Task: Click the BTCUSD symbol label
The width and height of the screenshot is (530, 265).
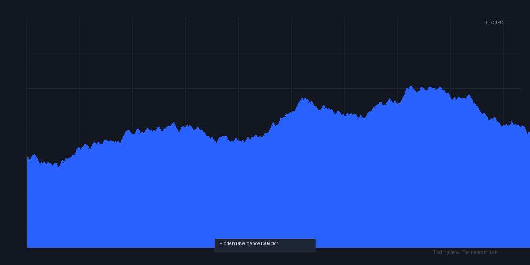Action: coord(494,23)
